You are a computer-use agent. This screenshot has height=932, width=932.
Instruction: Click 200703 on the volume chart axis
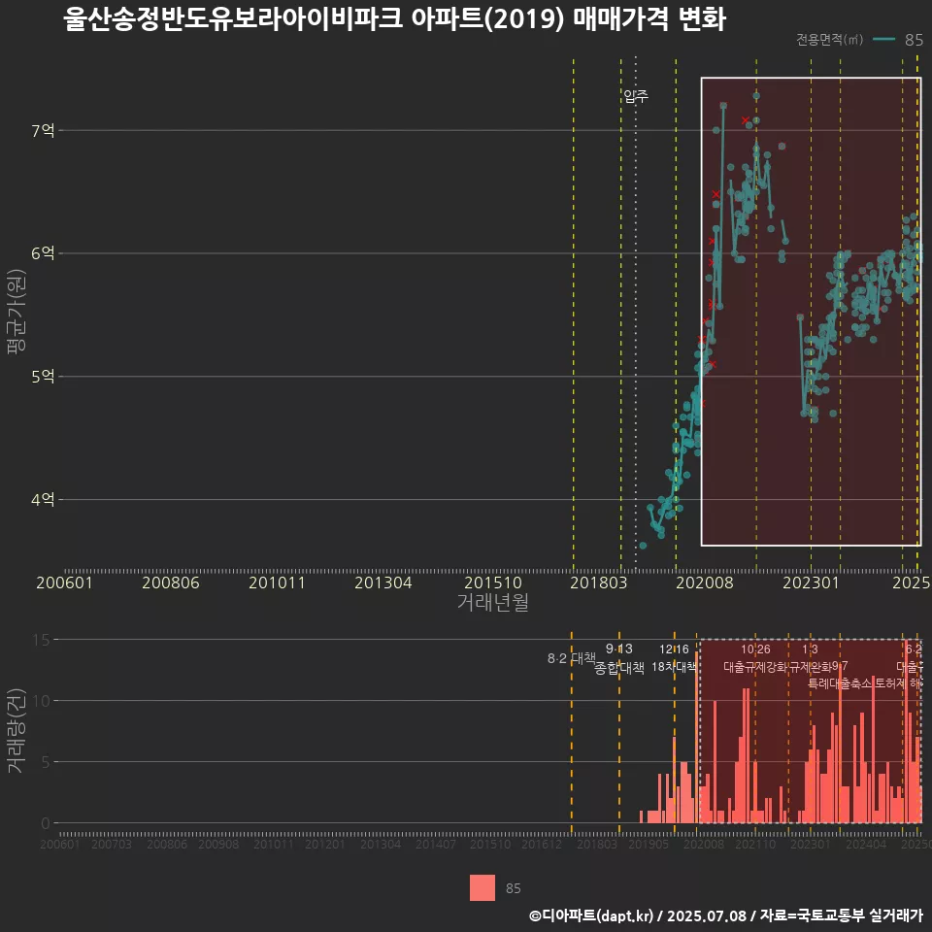point(111,844)
